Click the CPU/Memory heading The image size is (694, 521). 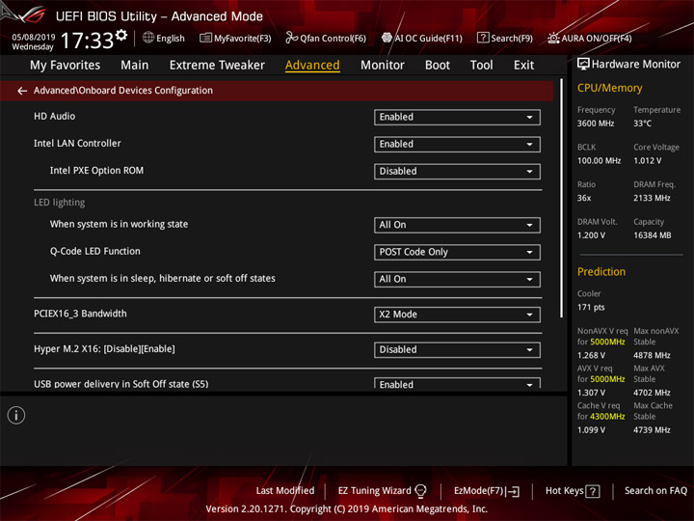pyautogui.click(x=609, y=88)
